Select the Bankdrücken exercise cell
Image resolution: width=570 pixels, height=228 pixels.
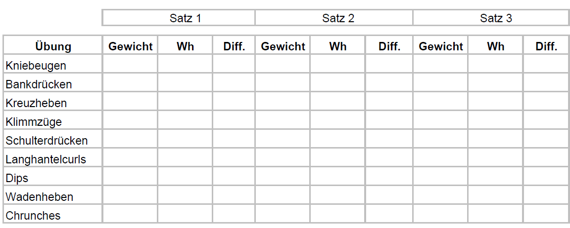click(39, 84)
